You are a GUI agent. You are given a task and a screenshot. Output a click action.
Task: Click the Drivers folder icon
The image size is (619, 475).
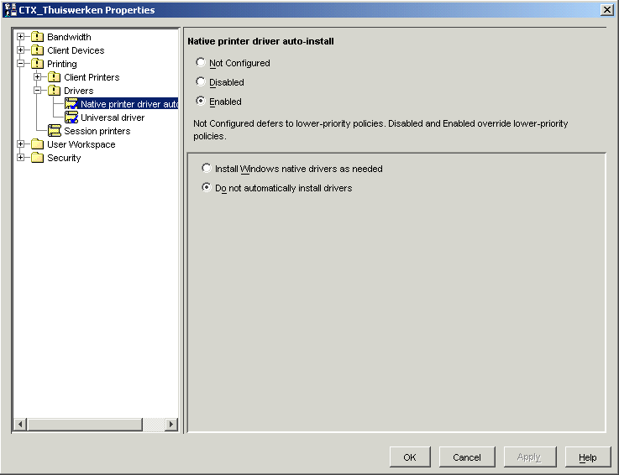54,91
